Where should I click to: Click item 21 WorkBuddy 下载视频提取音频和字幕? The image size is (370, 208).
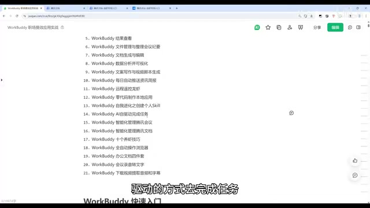tap(126, 173)
